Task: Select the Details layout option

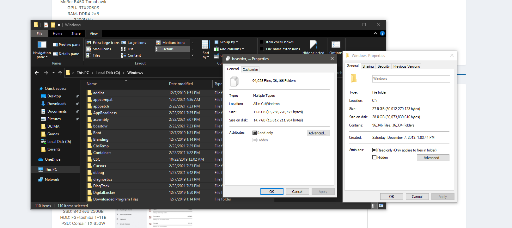Action: (x=172, y=49)
